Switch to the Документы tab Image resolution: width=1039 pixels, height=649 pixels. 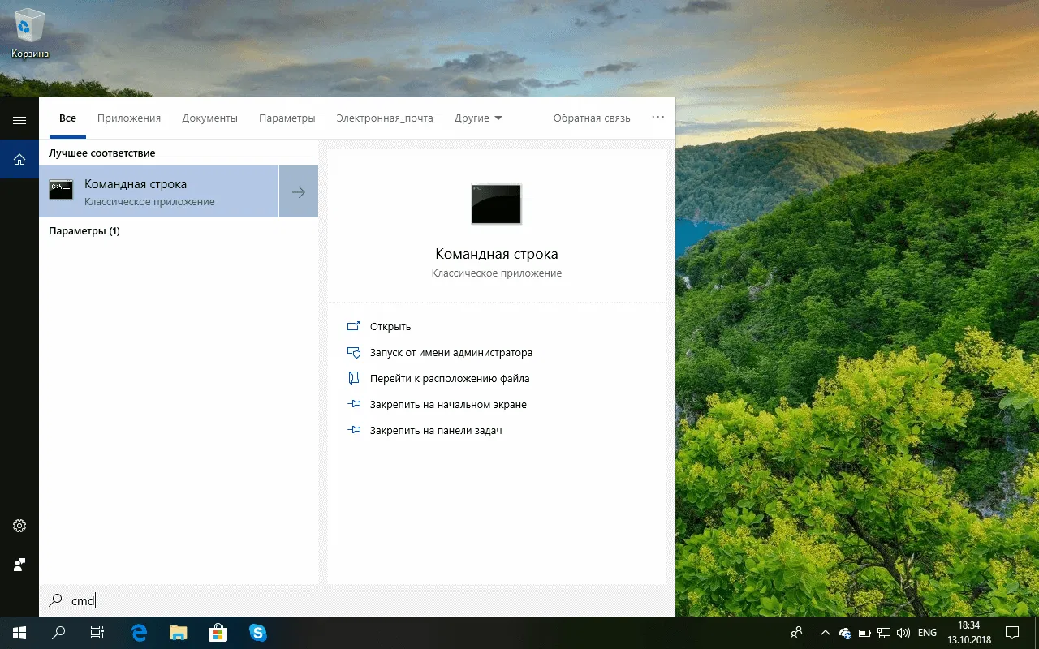(x=209, y=118)
